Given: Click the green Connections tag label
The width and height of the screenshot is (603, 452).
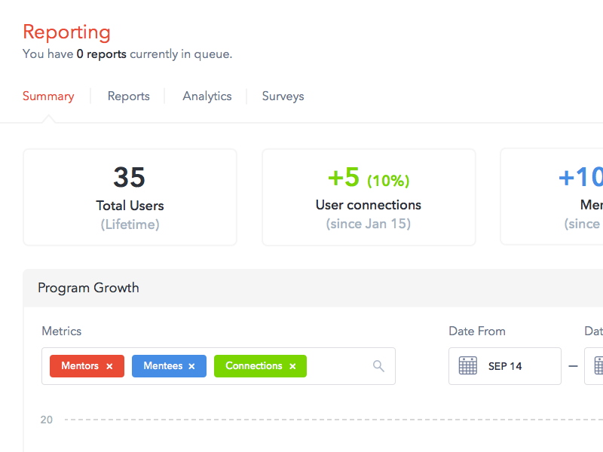Looking at the screenshot, I should [254, 366].
